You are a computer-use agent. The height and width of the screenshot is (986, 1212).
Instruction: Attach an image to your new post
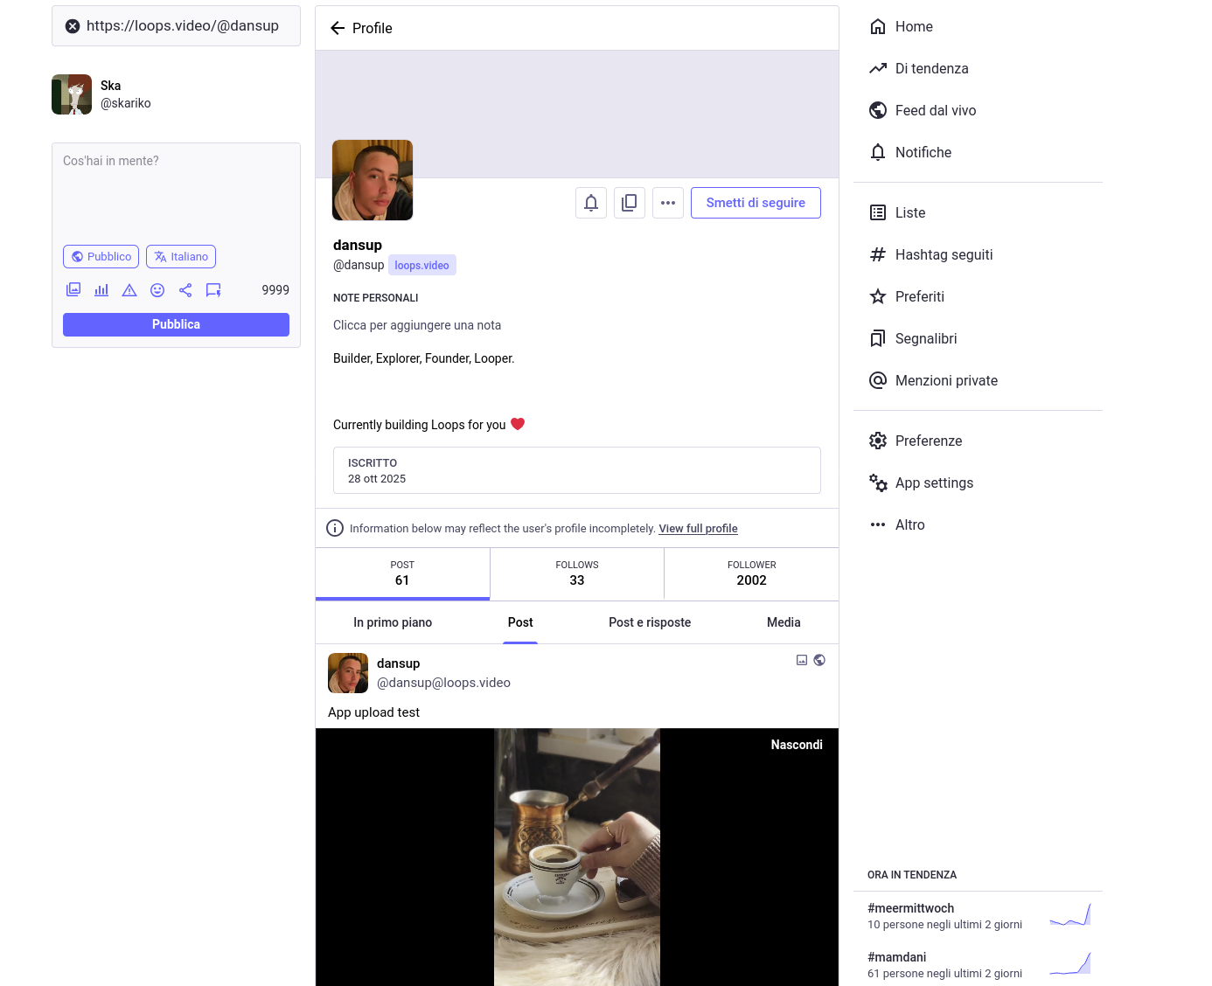[73, 289]
